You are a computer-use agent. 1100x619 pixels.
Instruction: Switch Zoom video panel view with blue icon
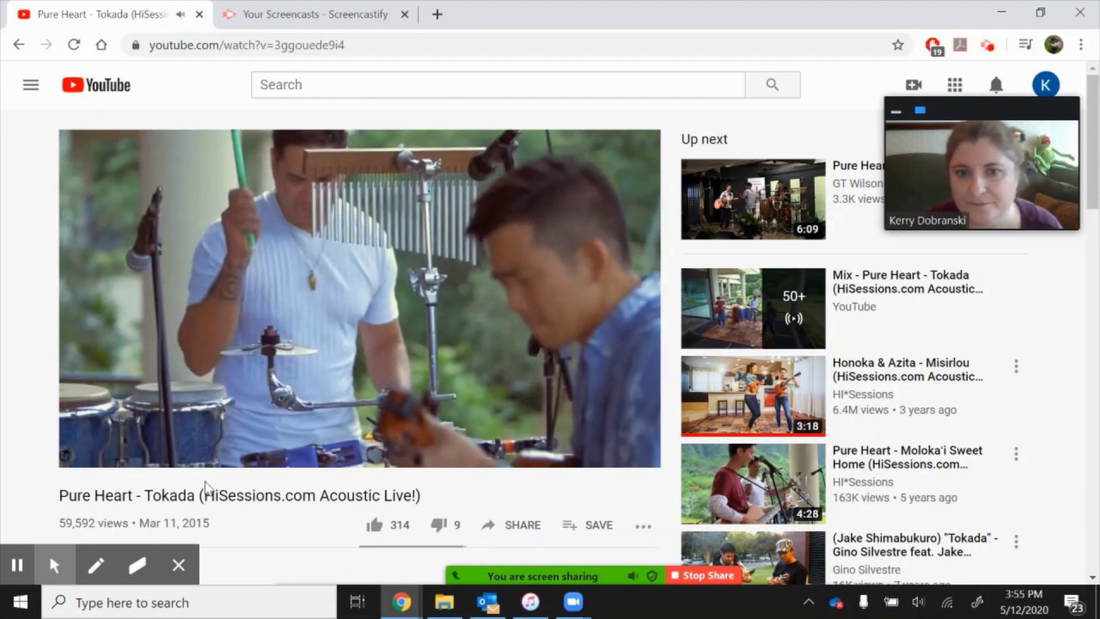[920, 110]
